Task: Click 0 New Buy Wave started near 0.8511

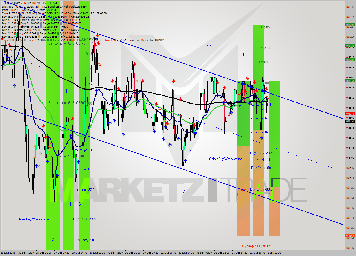Action: tap(226, 159)
